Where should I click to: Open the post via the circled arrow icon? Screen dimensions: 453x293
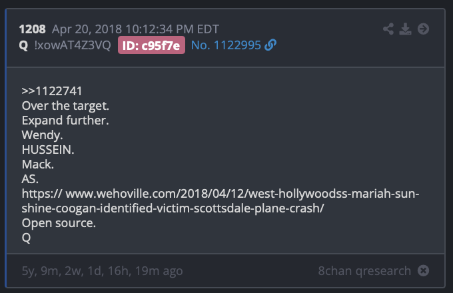pyautogui.click(x=423, y=29)
